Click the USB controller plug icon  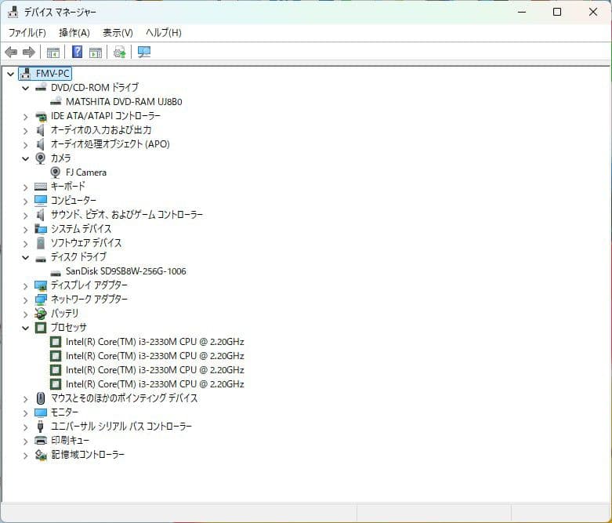(x=40, y=427)
